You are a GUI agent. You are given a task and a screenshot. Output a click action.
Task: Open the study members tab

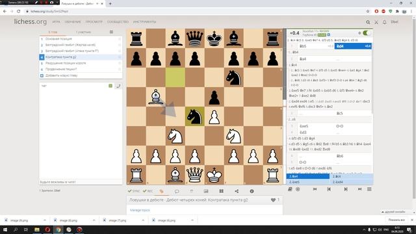coord(83,32)
